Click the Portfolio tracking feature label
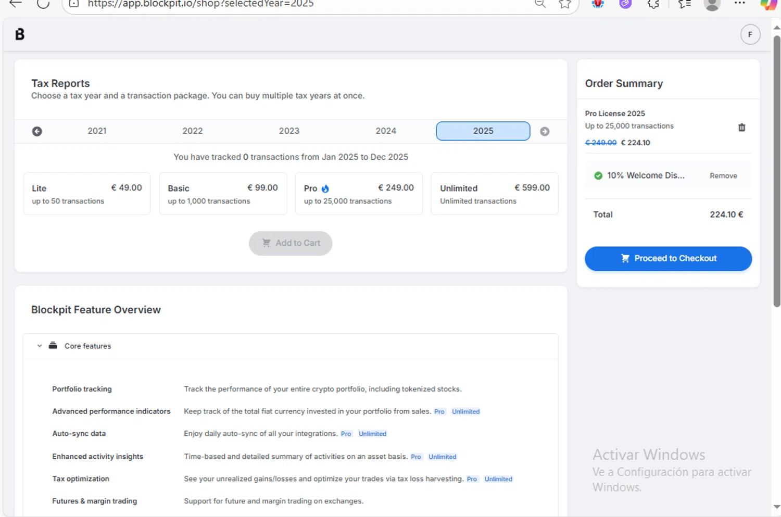781x517 pixels. coord(82,389)
